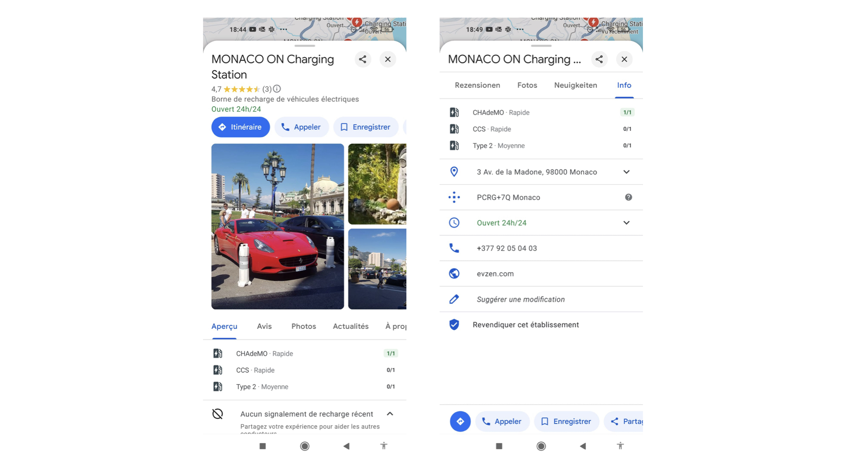Tap Appeler button in left phone

(x=301, y=127)
